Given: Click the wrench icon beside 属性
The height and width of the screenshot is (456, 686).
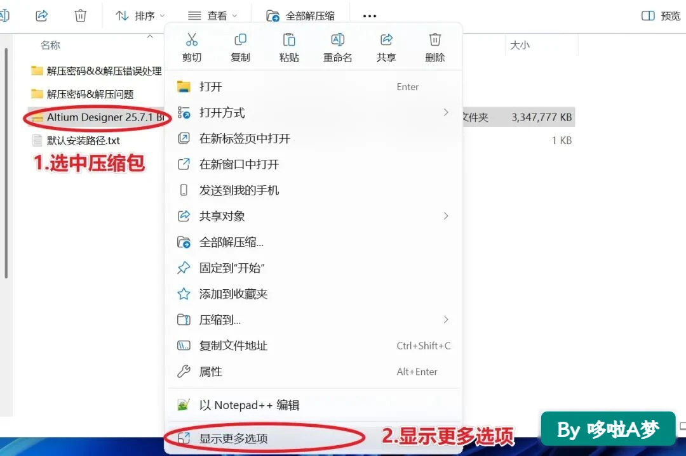Looking at the screenshot, I should (184, 372).
